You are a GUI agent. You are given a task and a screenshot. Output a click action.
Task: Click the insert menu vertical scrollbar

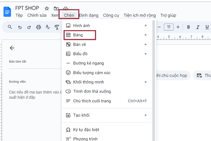154,80
